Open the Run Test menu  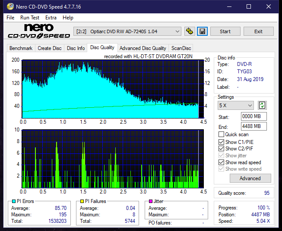click(x=30, y=18)
